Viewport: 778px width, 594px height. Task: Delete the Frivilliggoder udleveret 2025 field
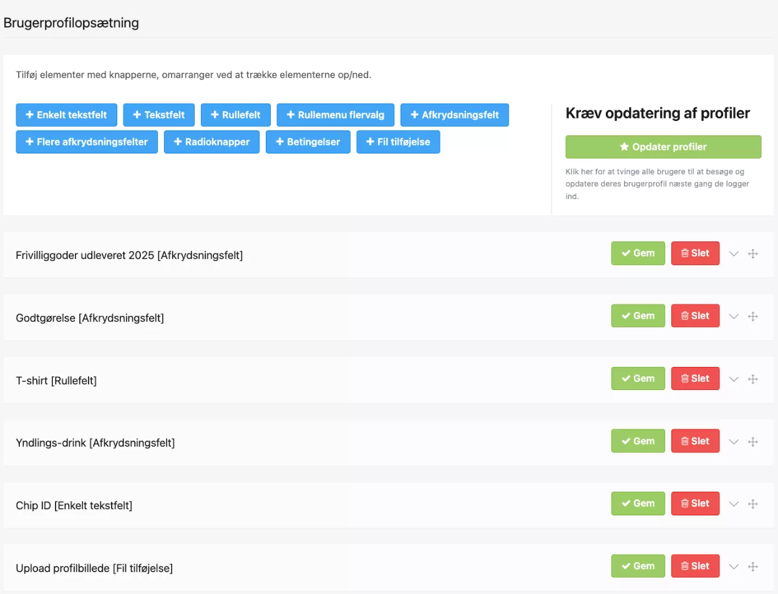click(x=695, y=253)
